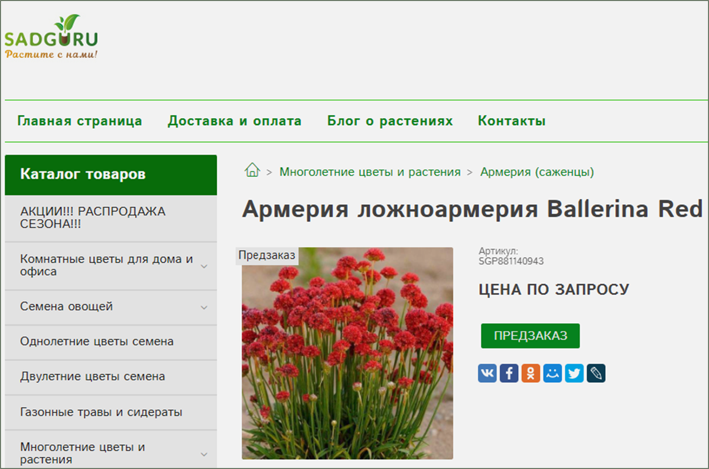709x469 pixels.
Task: Open sidebar Многолетние цветы и растения category
Action: (x=111, y=450)
